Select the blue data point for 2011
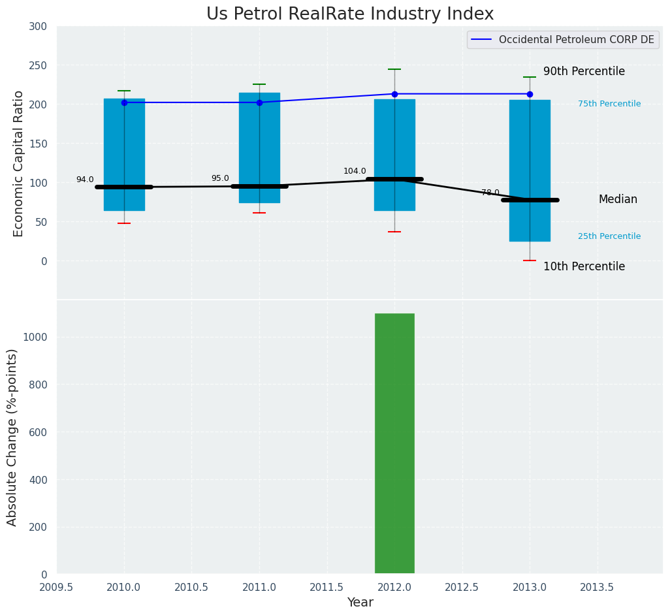This screenshot has height=615, width=670. coord(259,102)
